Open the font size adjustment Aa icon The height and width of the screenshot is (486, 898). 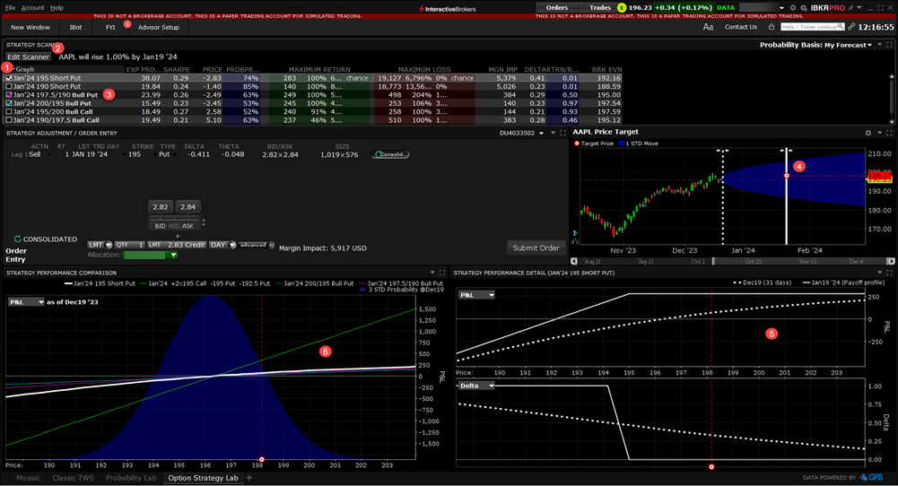(x=708, y=27)
